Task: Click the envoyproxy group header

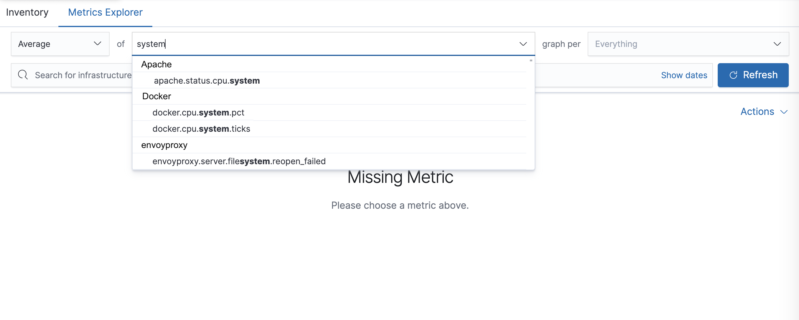Action: tap(164, 145)
